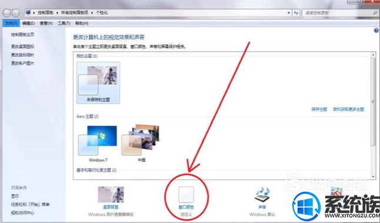Click 联机获取更多主题 link
The image size is (380, 223).
click(x=349, y=109)
